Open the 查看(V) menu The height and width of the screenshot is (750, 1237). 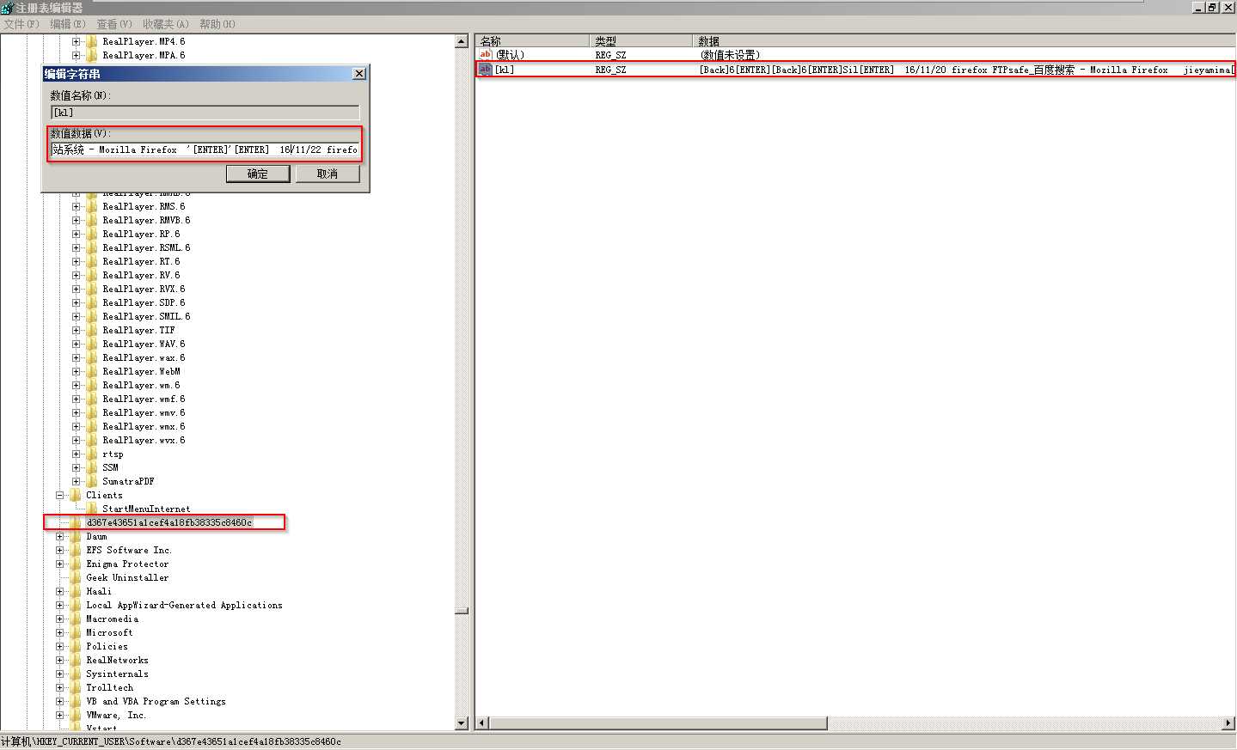[114, 24]
